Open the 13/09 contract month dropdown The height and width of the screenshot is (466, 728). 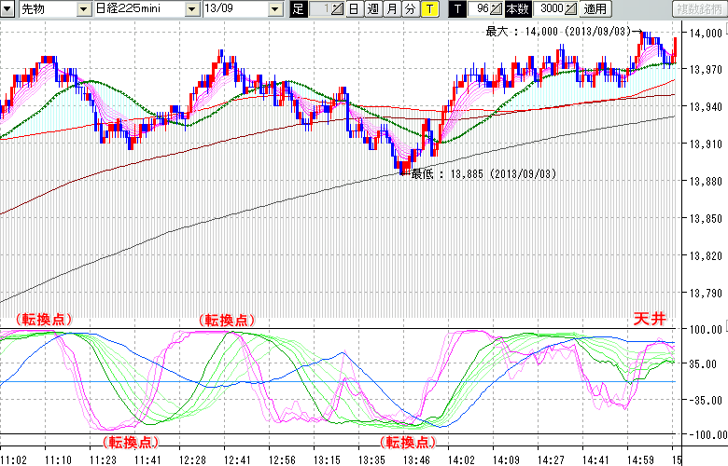tap(274, 9)
